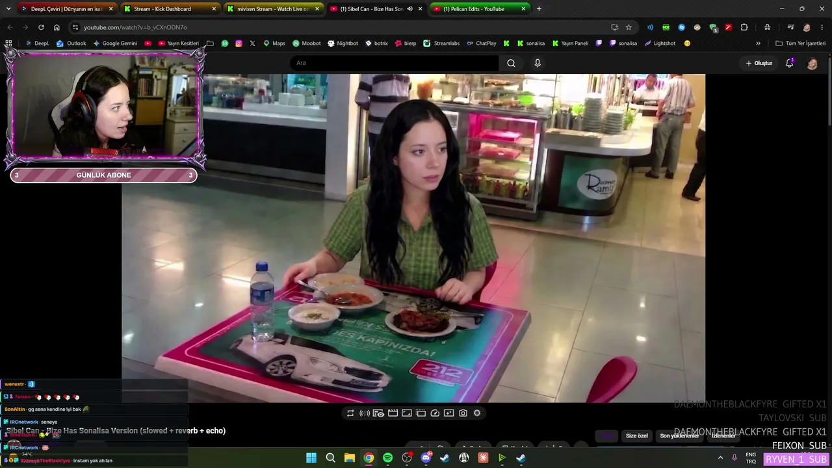Go to the browser home page
This screenshot has width=832, height=468.
57,27
